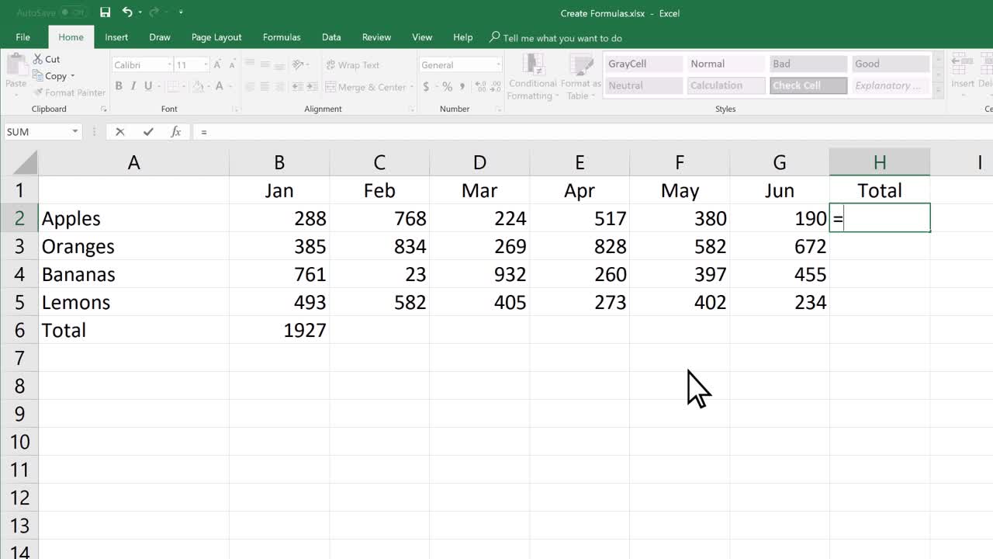Apply the Bad cell style

808,64
